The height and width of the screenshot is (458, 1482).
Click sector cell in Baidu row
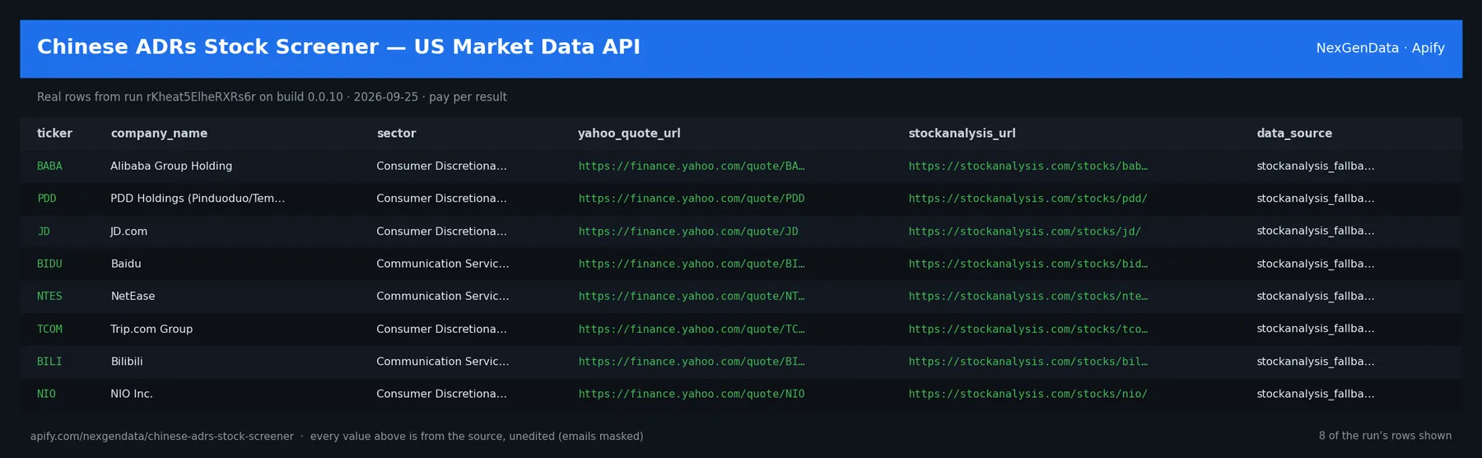tap(443, 264)
